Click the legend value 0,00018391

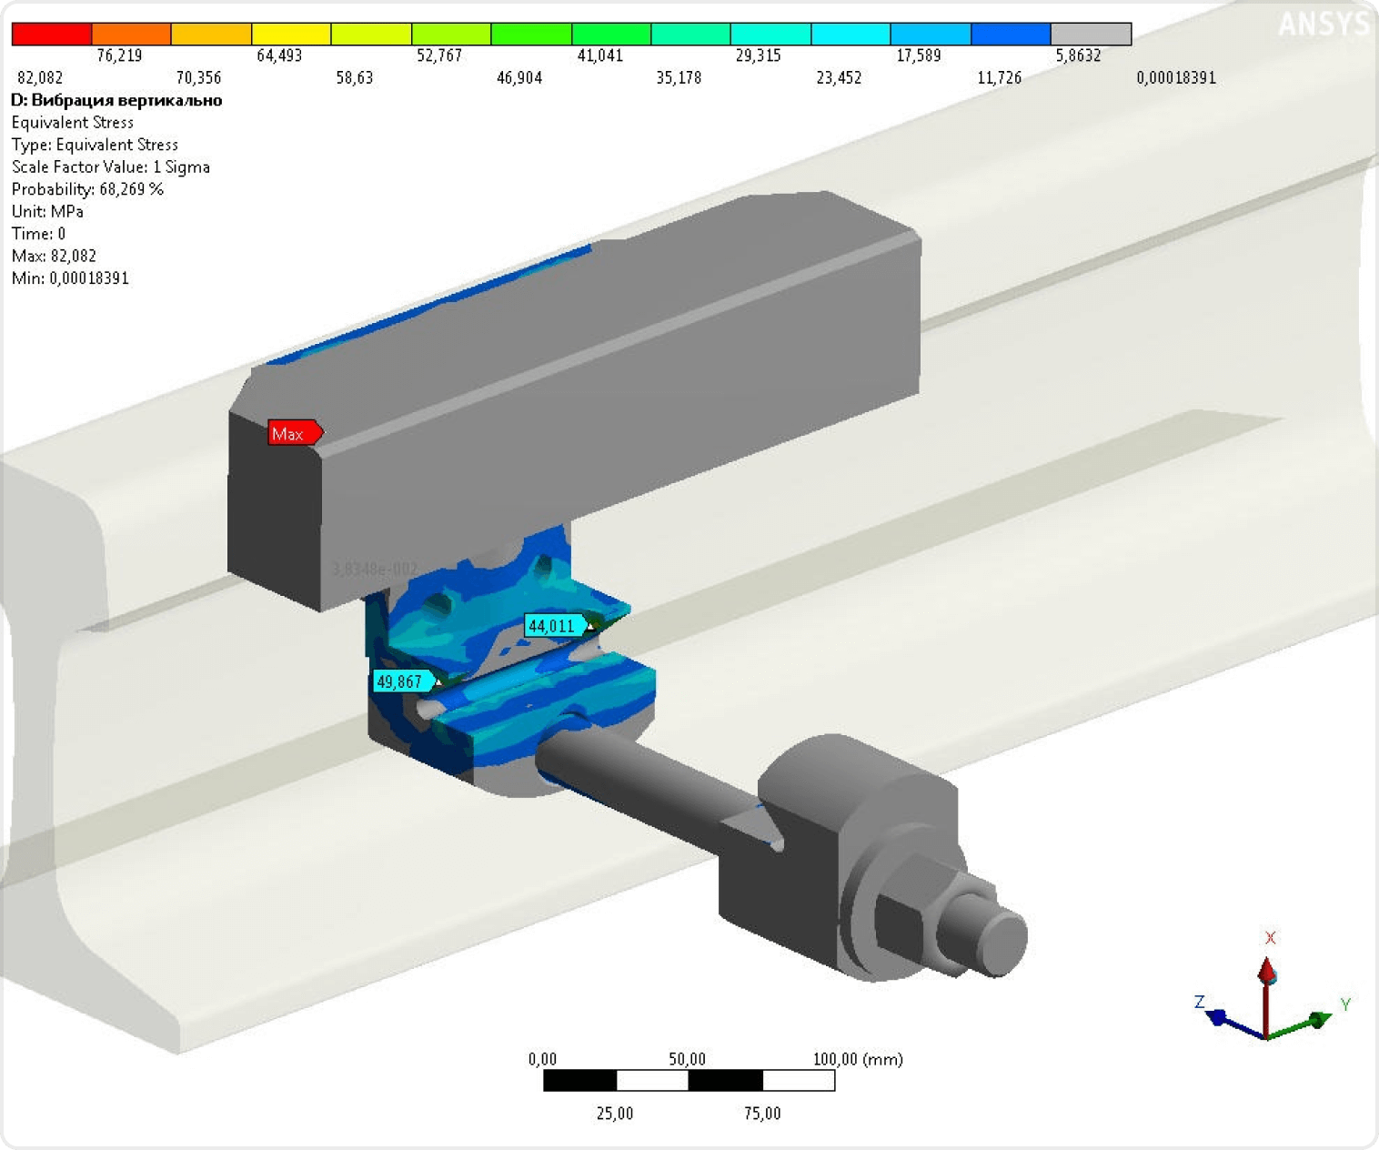coord(1176,78)
